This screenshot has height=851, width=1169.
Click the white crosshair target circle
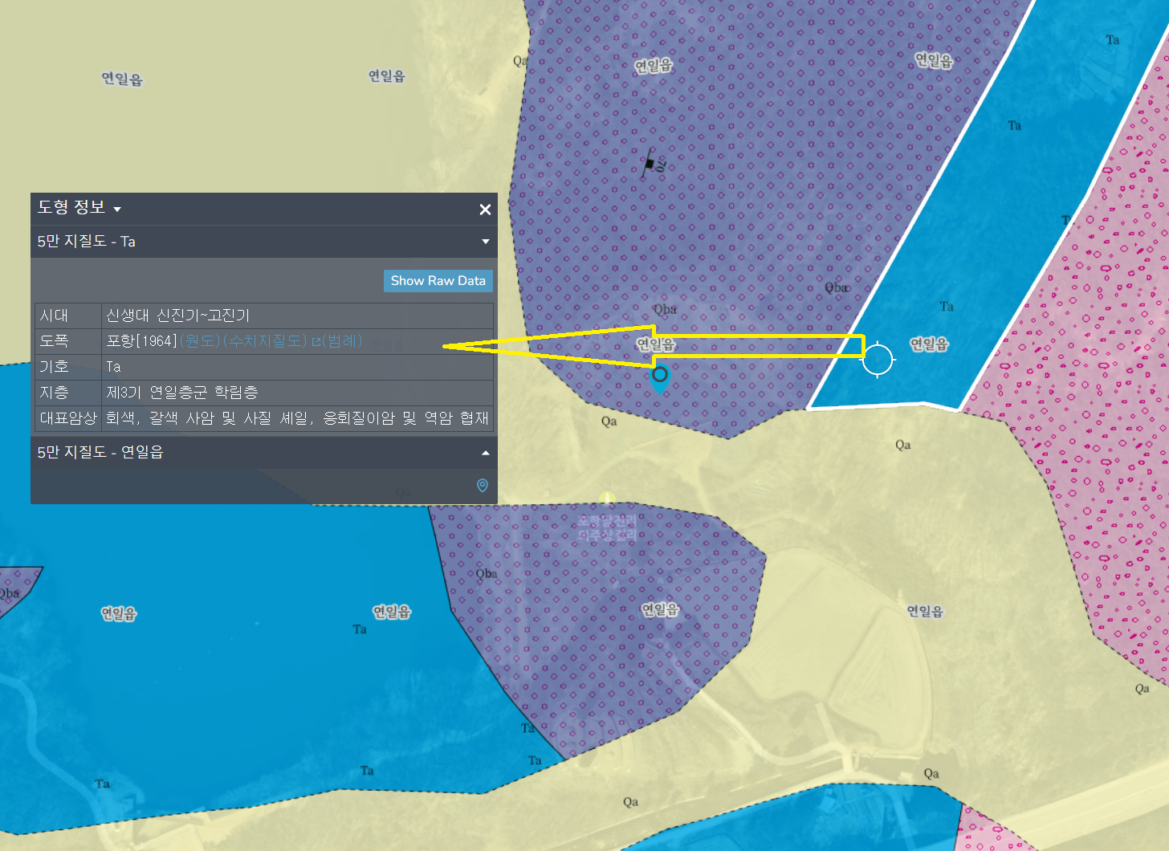tap(878, 359)
